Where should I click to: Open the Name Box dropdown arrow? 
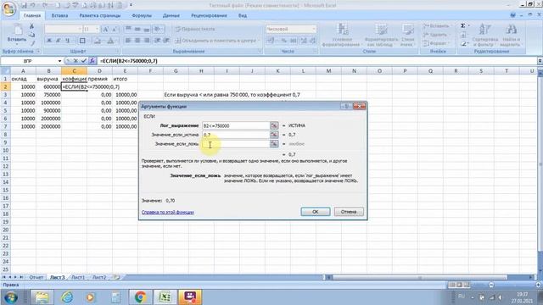point(59,61)
